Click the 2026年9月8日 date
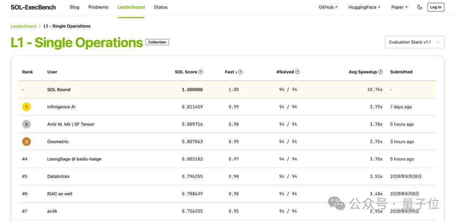The height and width of the screenshot is (222, 454). pyautogui.click(x=404, y=194)
